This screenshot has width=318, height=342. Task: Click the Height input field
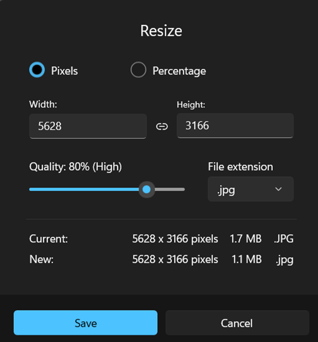click(x=235, y=125)
